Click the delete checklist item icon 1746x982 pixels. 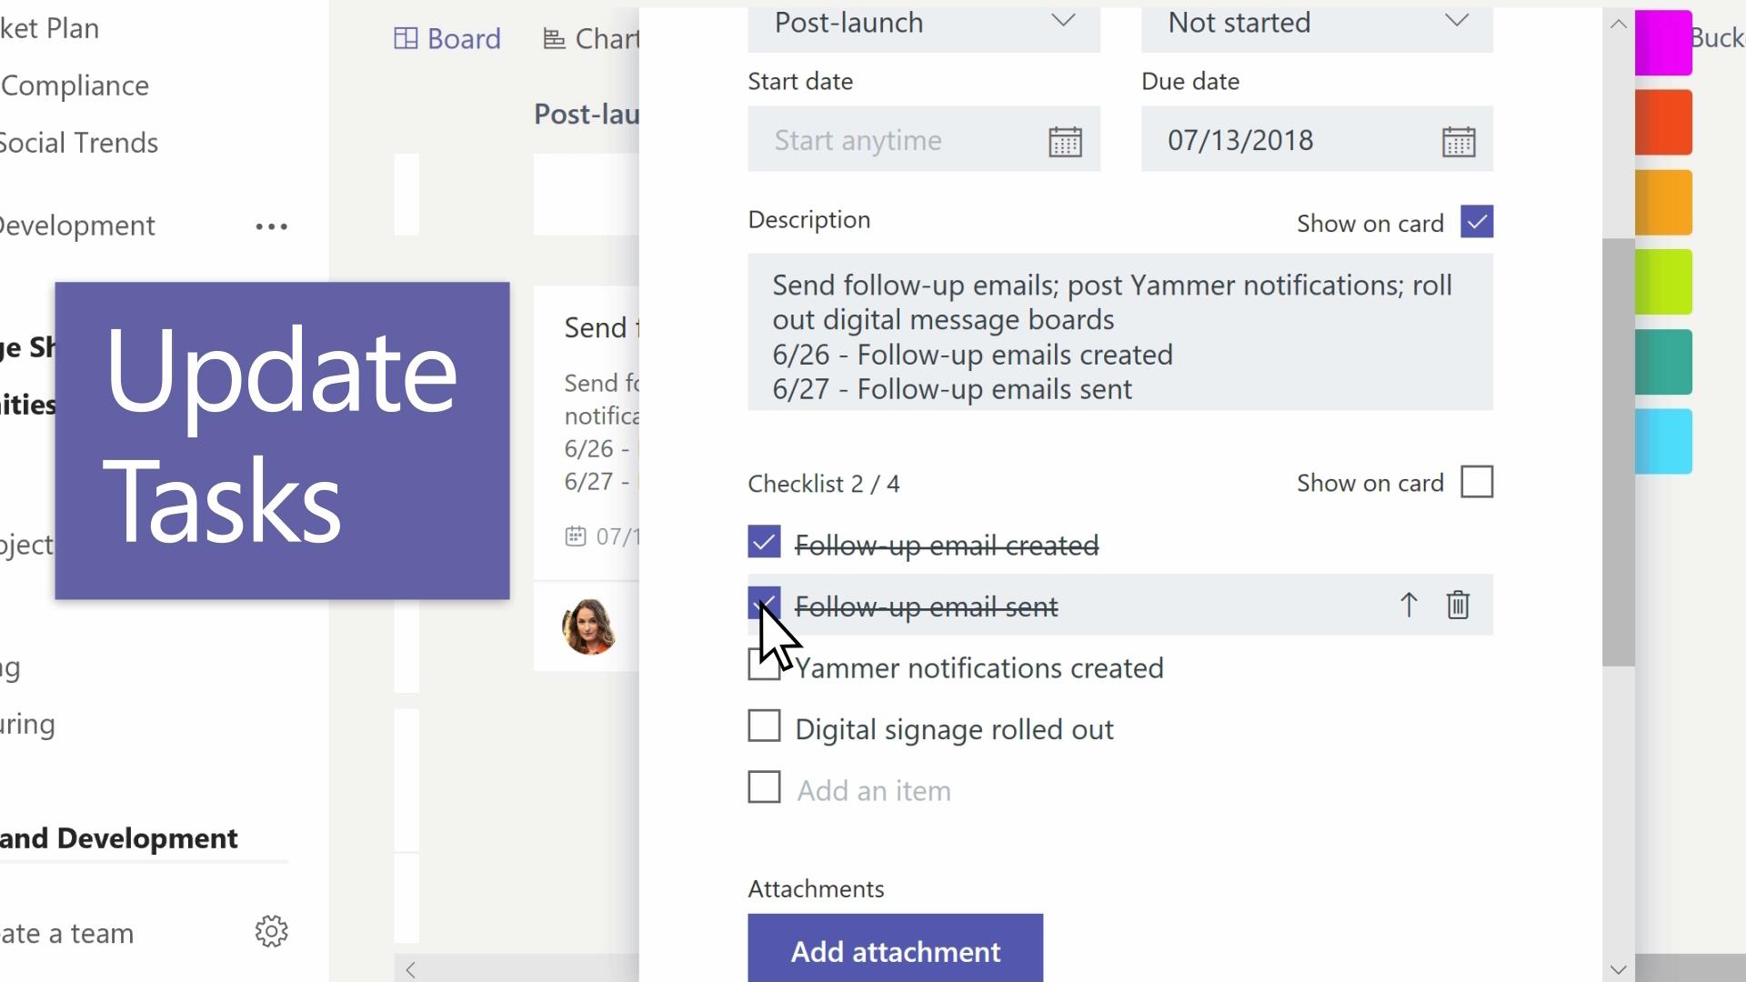[1460, 606]
